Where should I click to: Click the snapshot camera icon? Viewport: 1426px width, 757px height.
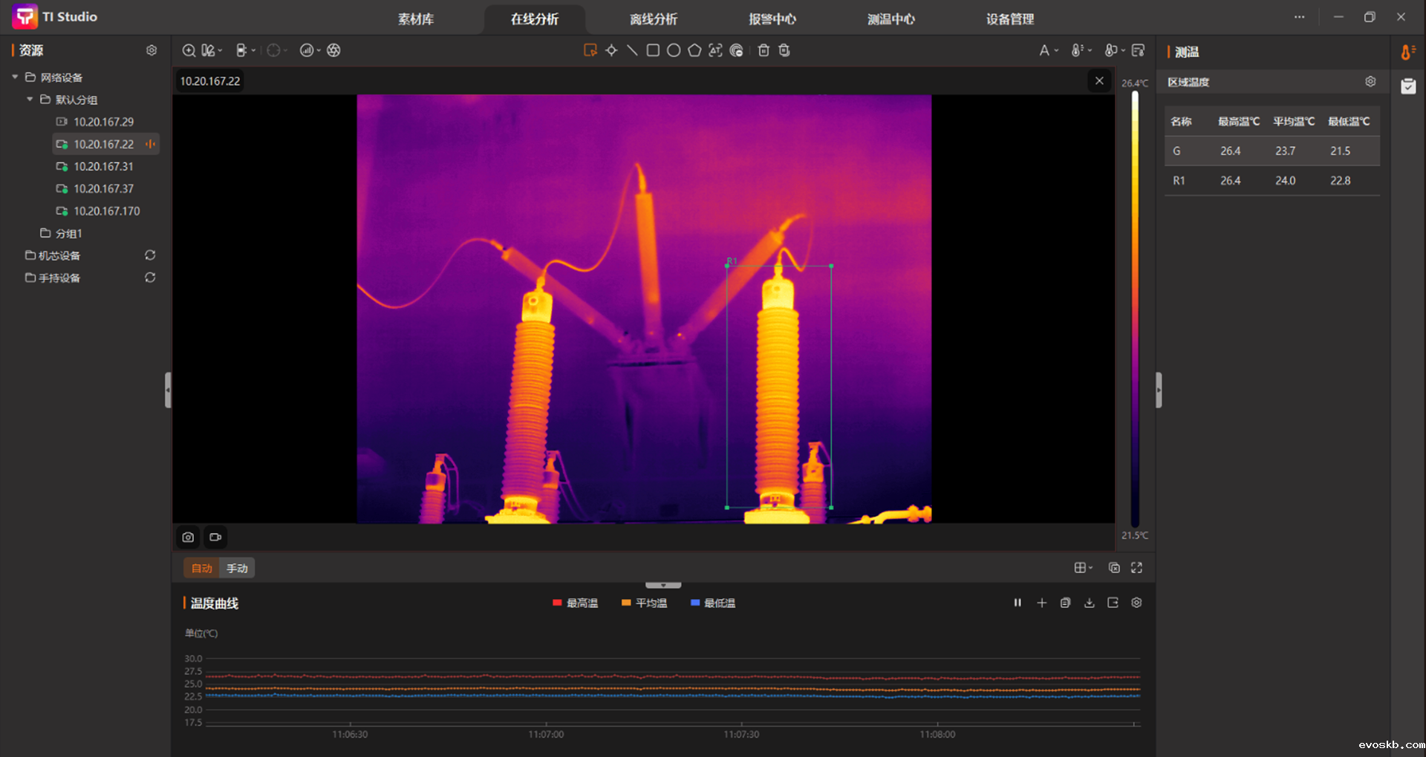tap(188, 537)
